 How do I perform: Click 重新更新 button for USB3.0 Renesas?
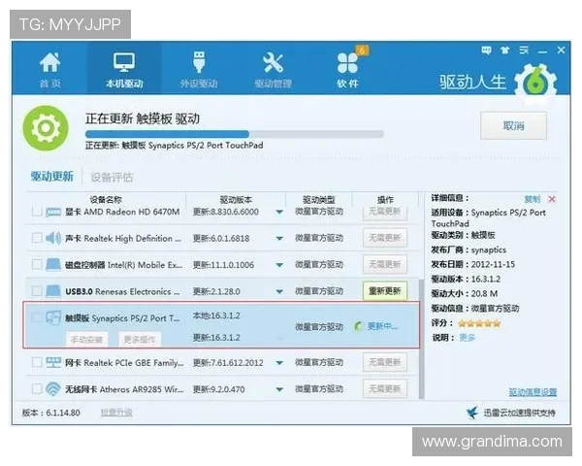(385, 291)
